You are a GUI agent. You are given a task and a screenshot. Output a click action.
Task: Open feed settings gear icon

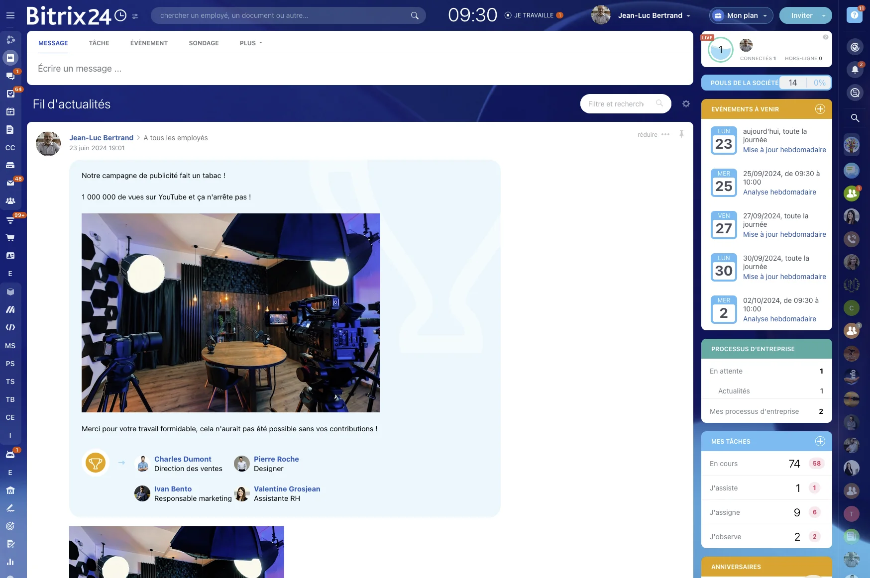(x=686, y=104)
